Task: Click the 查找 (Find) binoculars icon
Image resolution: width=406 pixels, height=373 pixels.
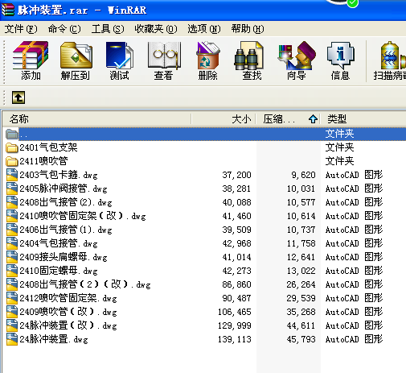Action: click(248, 56)
